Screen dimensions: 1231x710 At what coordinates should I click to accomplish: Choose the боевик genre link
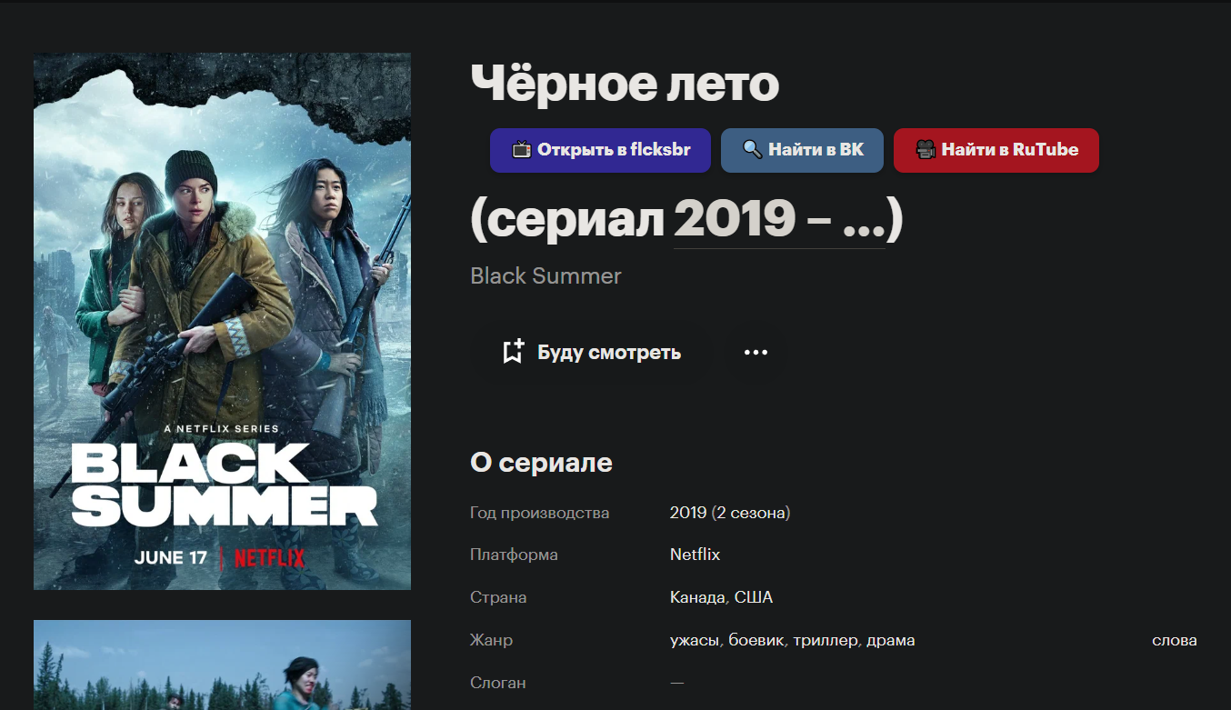[756, 640]
